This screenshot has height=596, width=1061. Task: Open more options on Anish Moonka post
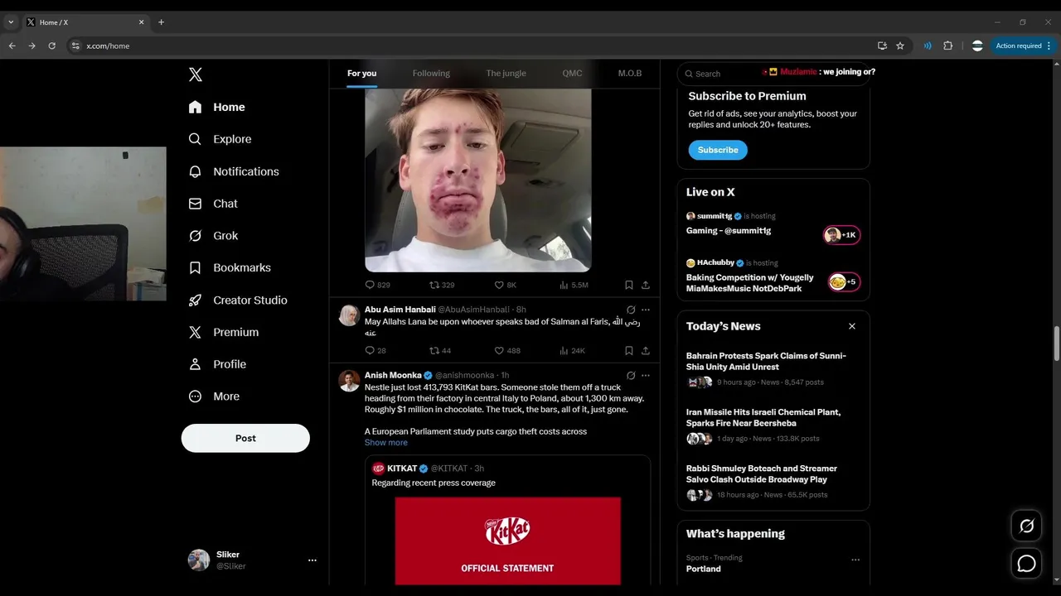(x=646, y=376)
